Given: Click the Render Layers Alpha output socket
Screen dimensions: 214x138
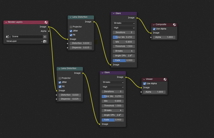Looking at the screenshot, I should pyautogui.click(x=49, y=31).
